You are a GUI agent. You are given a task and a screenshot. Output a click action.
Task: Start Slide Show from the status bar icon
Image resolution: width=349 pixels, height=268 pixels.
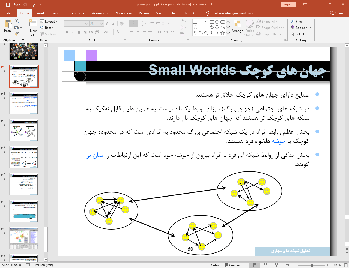click(x=287, y=265)
